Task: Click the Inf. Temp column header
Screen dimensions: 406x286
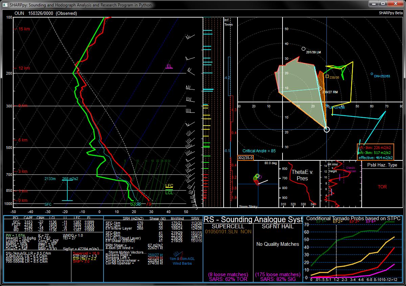Action: coord(229,22)
